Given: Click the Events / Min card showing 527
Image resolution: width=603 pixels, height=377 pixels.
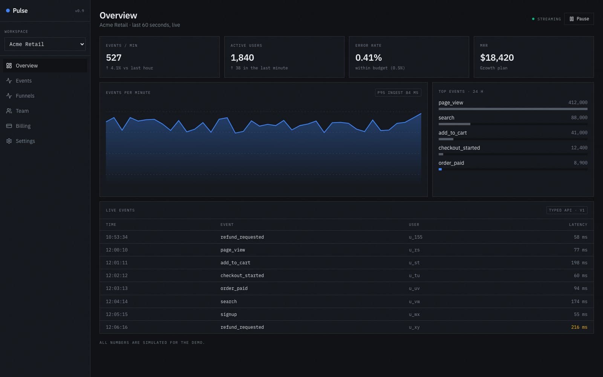Looking at the screenshot, I should click(x=159, y=57).
